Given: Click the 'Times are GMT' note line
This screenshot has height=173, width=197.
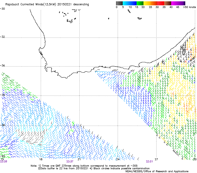Looking at the screenshot, I should click(x=84, y=166).
